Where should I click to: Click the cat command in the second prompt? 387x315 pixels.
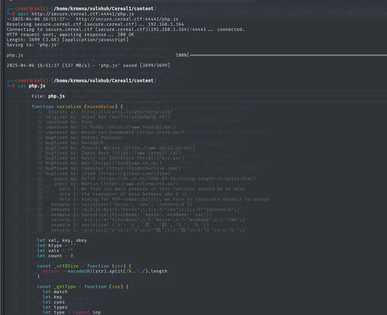click(22, 86)
